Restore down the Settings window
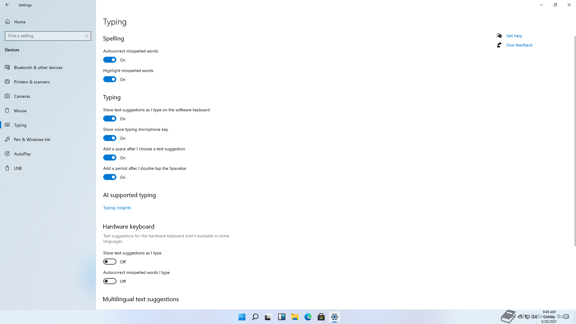This screenshot has height=324, width=576. click(x=555, y=5)
